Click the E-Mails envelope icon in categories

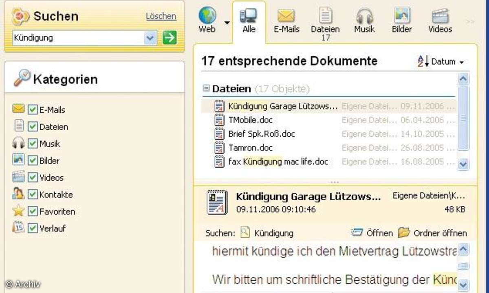point(19,109)
